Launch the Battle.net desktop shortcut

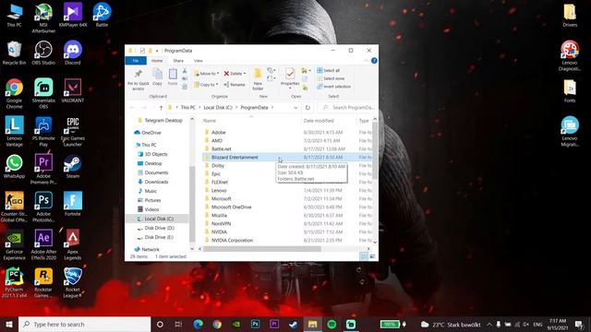coord(102,15)
